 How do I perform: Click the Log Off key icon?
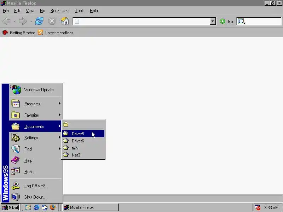pyautogui.click(x=16, y=186)
